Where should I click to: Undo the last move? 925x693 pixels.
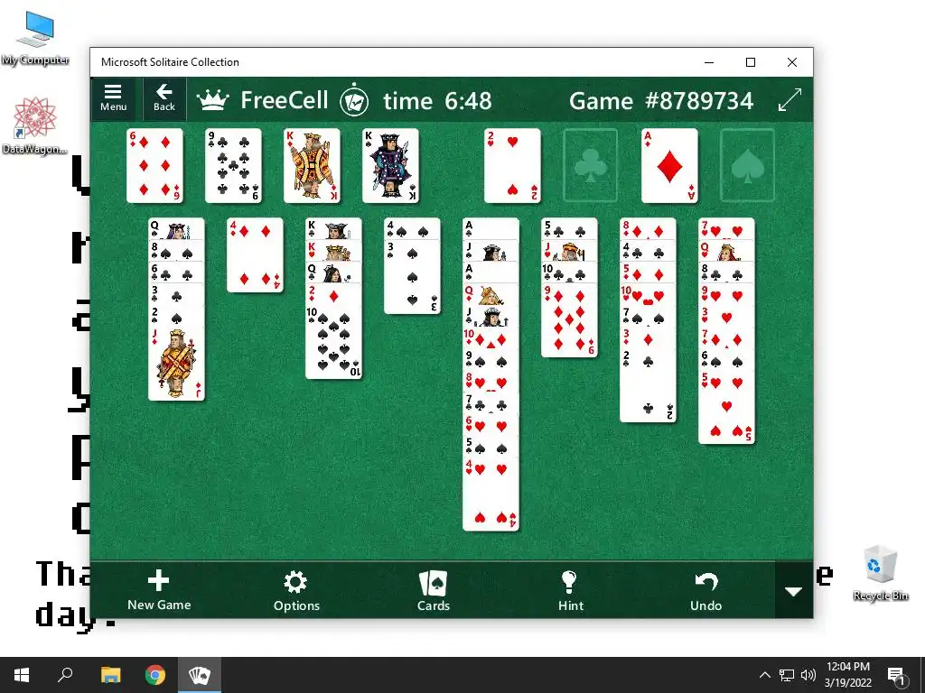(x=706, y=590)
